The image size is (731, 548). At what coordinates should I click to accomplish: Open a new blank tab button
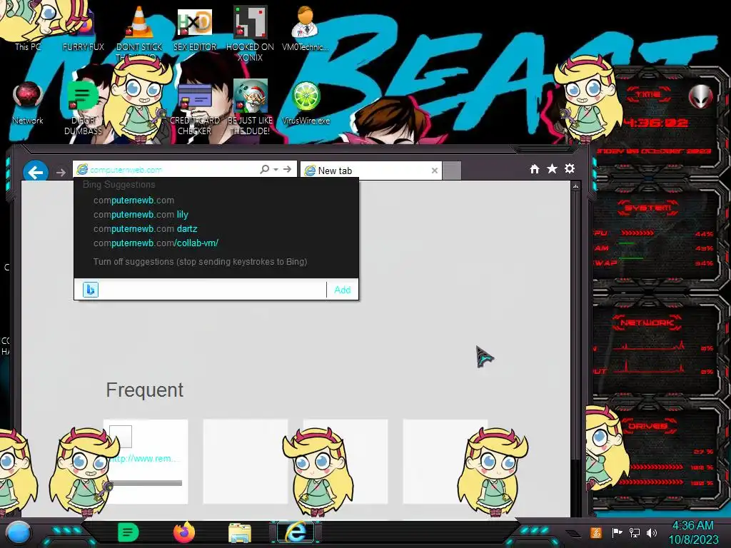pos(452,171)
